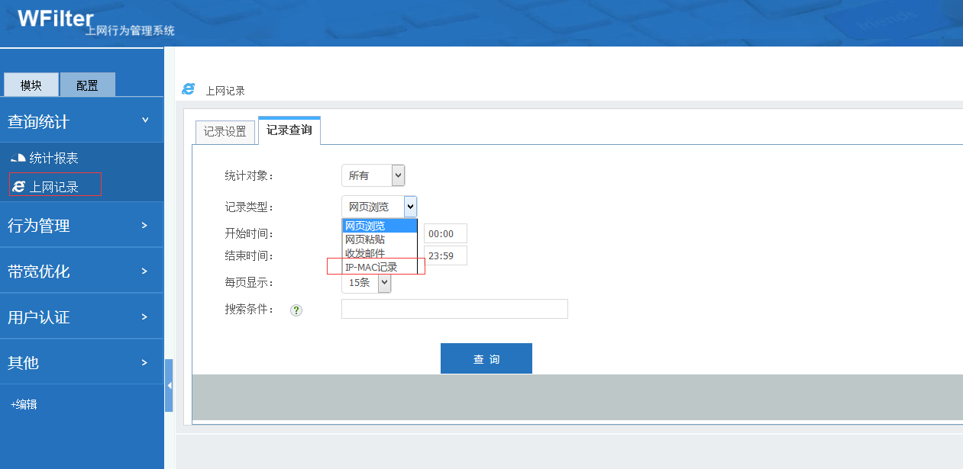963x469 pixels.
Task: Click the 模块 tab at top left
Action: click(31, 85)
